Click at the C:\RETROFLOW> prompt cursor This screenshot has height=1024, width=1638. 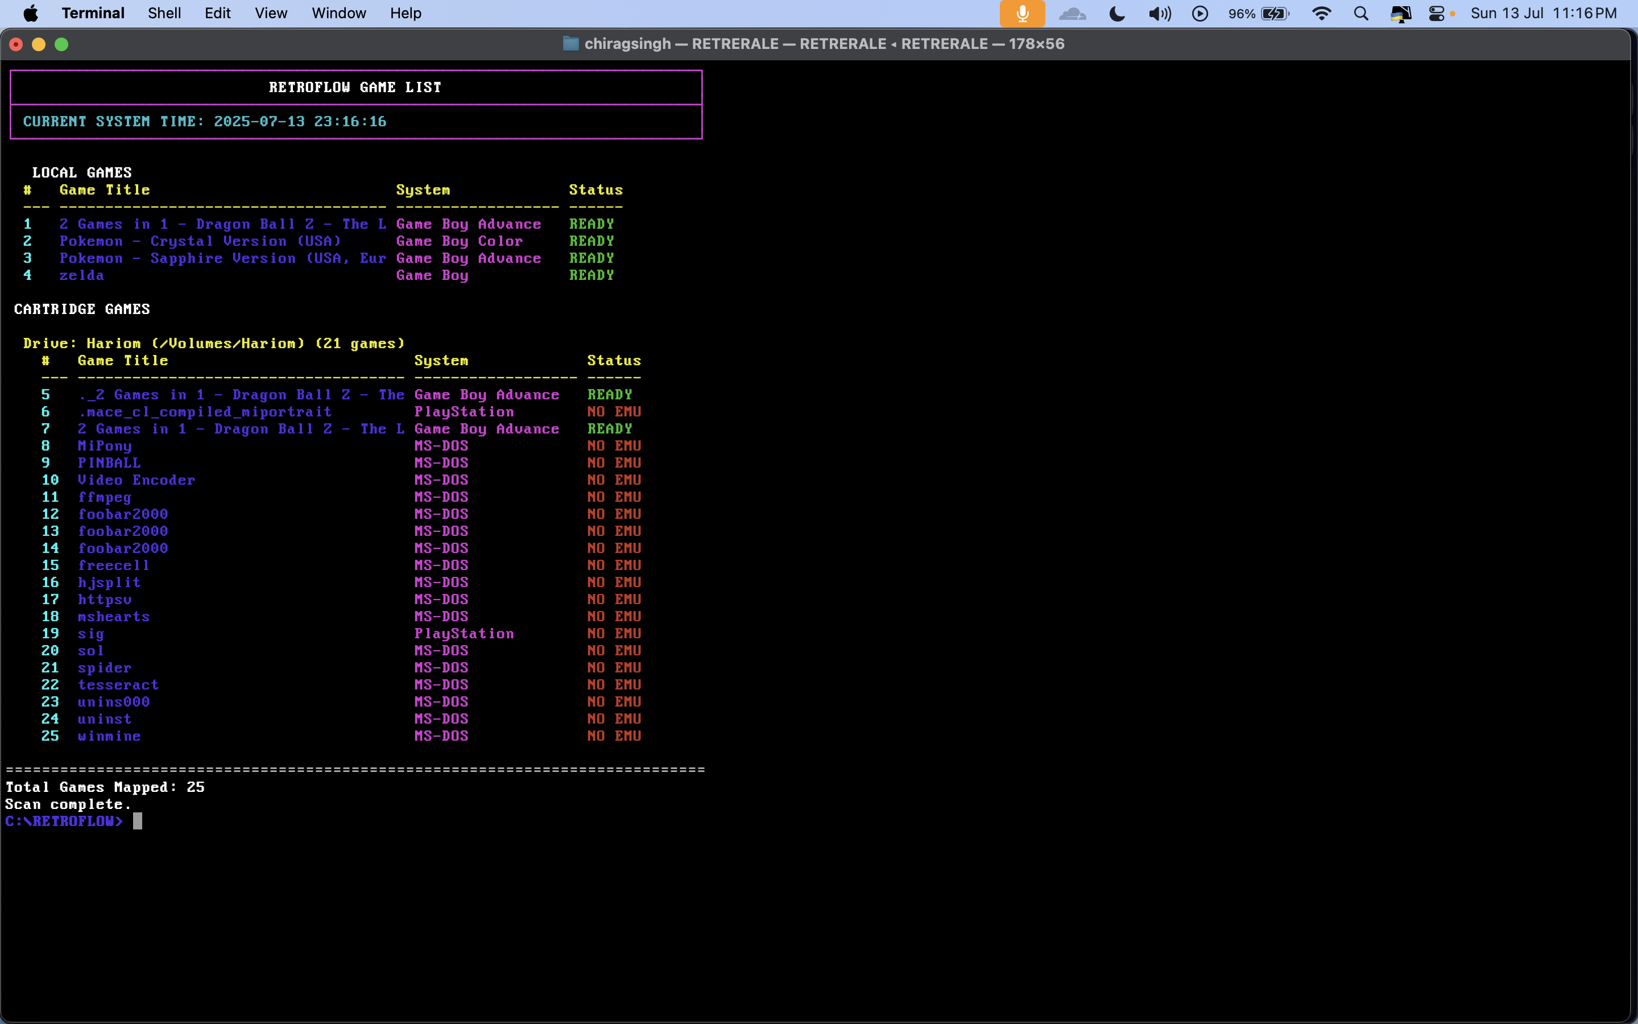pyautogui.click(x=138, y=821)
